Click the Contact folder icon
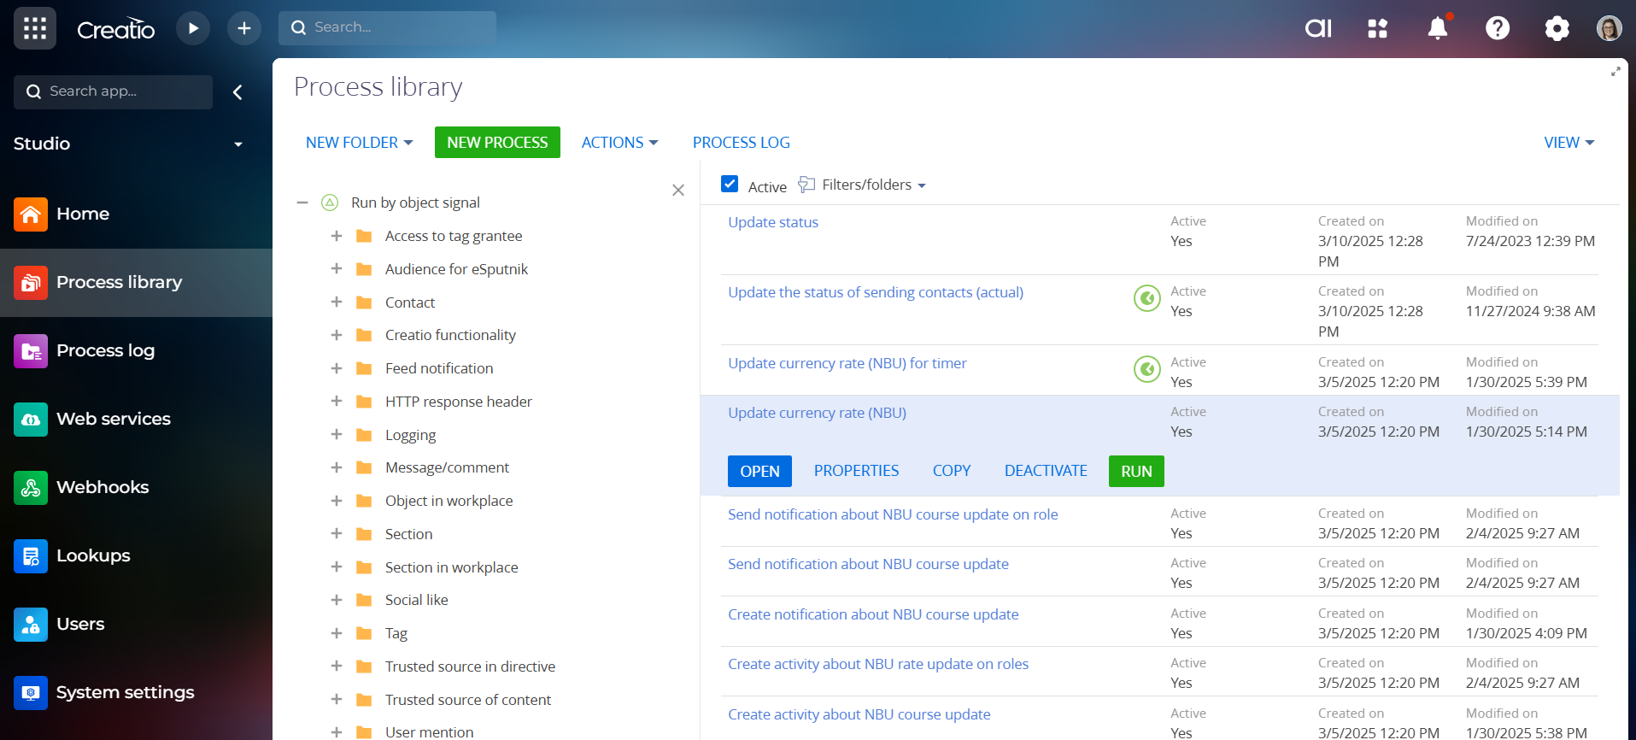The height and width of the screenshot is (740, 1636). click(364, 302)
